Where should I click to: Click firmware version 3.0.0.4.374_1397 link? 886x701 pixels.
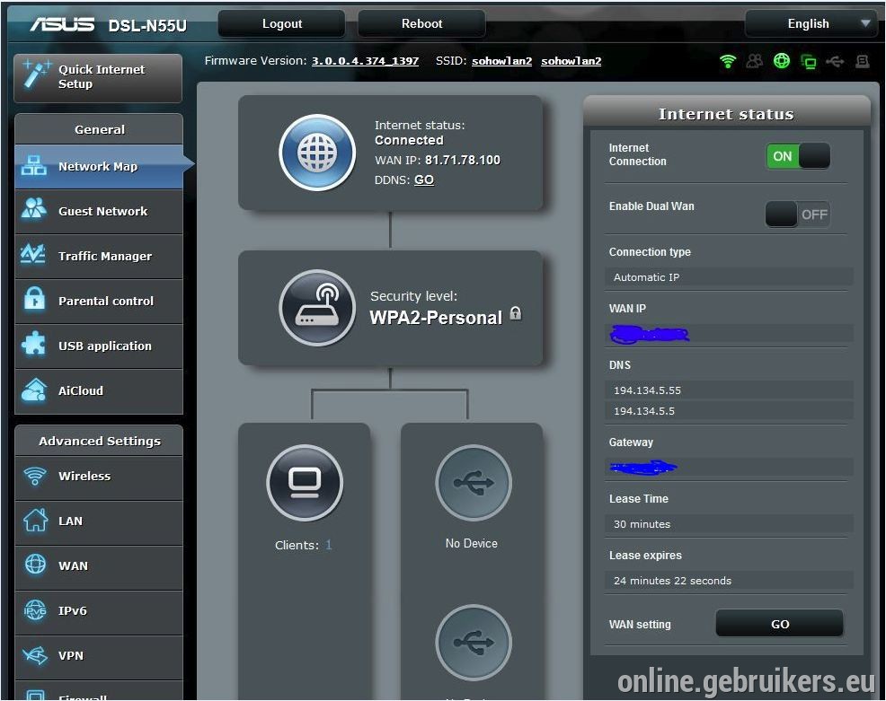pyautogui.click(x=365, y=61)
